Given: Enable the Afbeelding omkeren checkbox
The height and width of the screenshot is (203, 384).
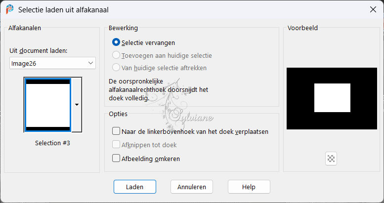Looking at the screenshot, I should 116,159.
